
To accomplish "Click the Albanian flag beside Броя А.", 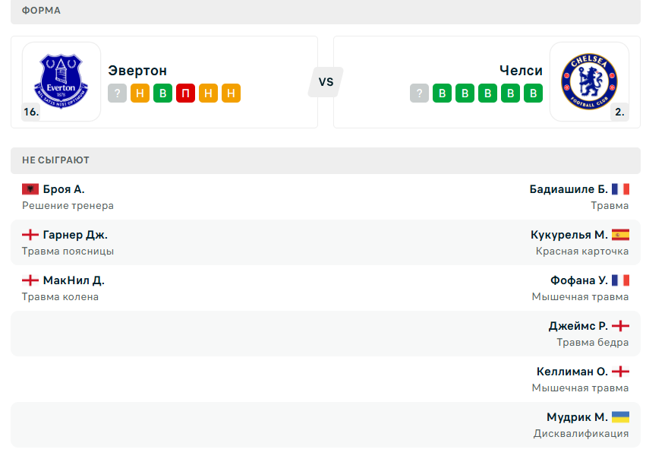I will pyautogui.click(x=30, y=189).
